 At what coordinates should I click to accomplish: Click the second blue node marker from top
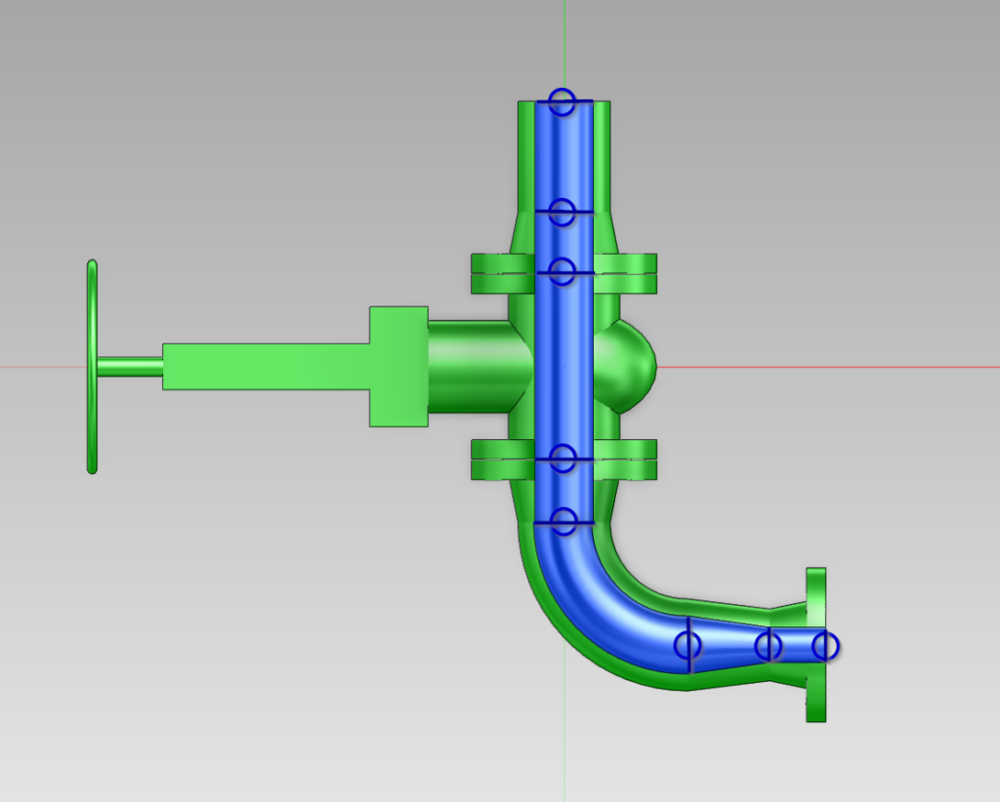coord(562,212)
